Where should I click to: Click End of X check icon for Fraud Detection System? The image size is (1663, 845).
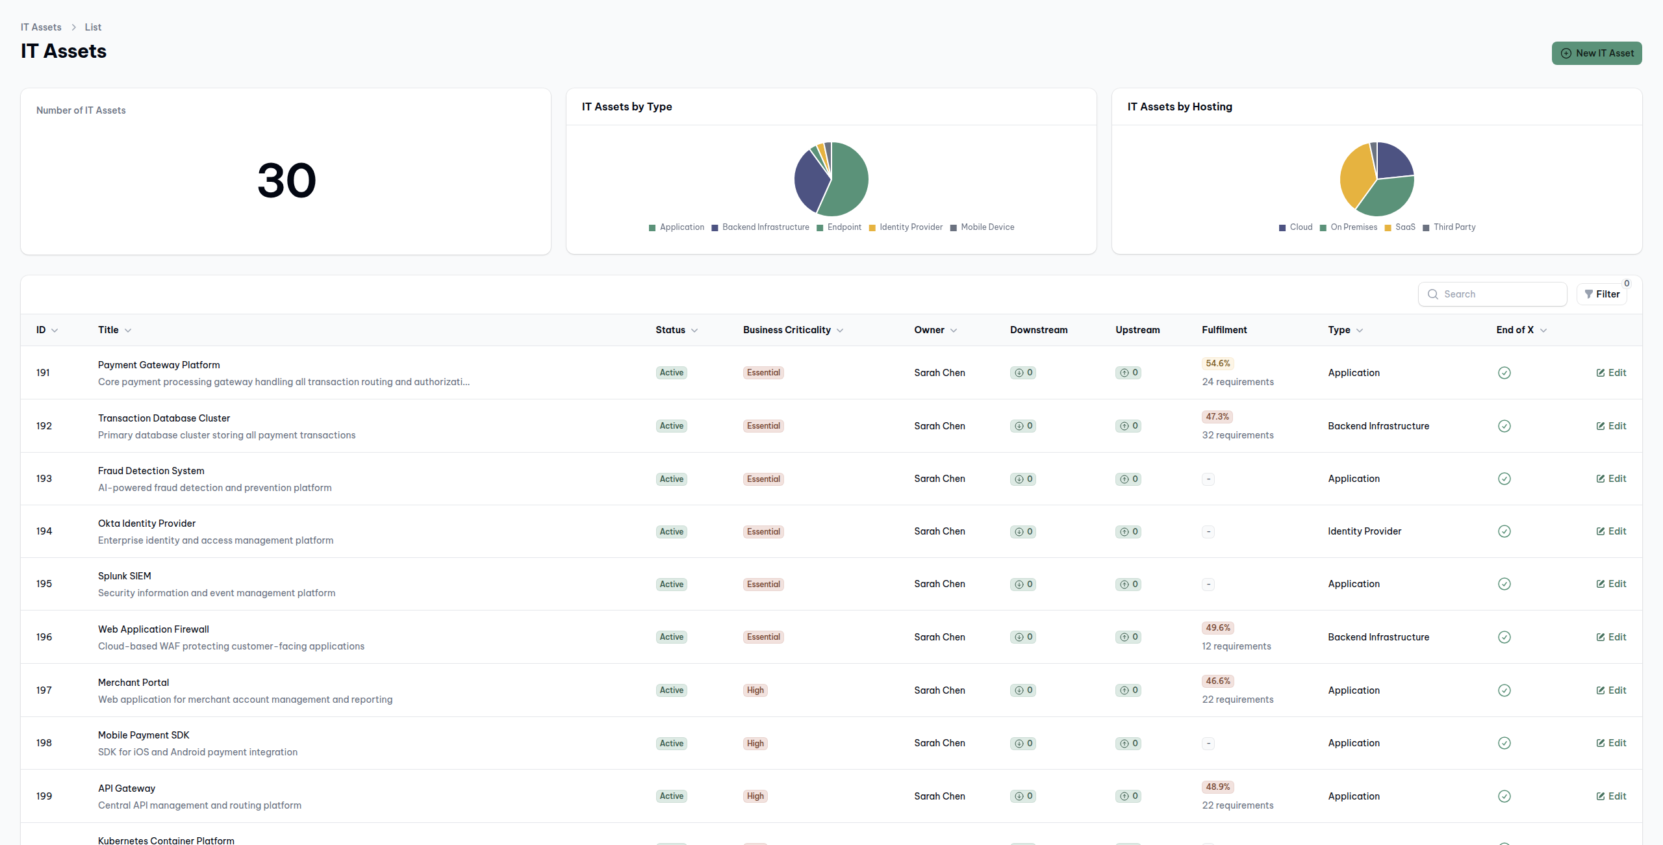1504,479
